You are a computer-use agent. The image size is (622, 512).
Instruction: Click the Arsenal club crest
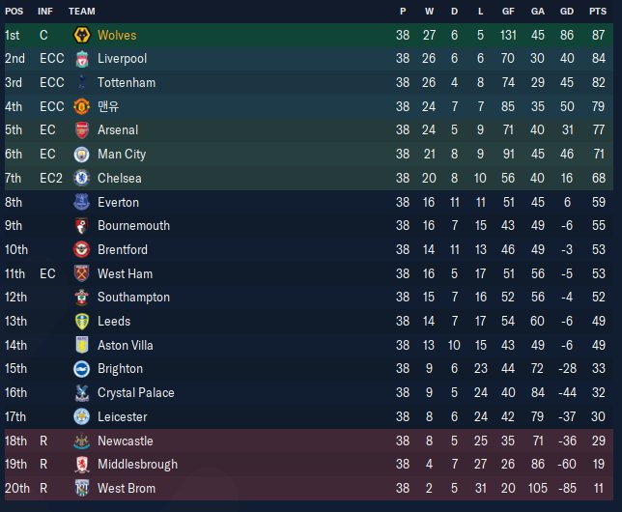pos(82,130)
